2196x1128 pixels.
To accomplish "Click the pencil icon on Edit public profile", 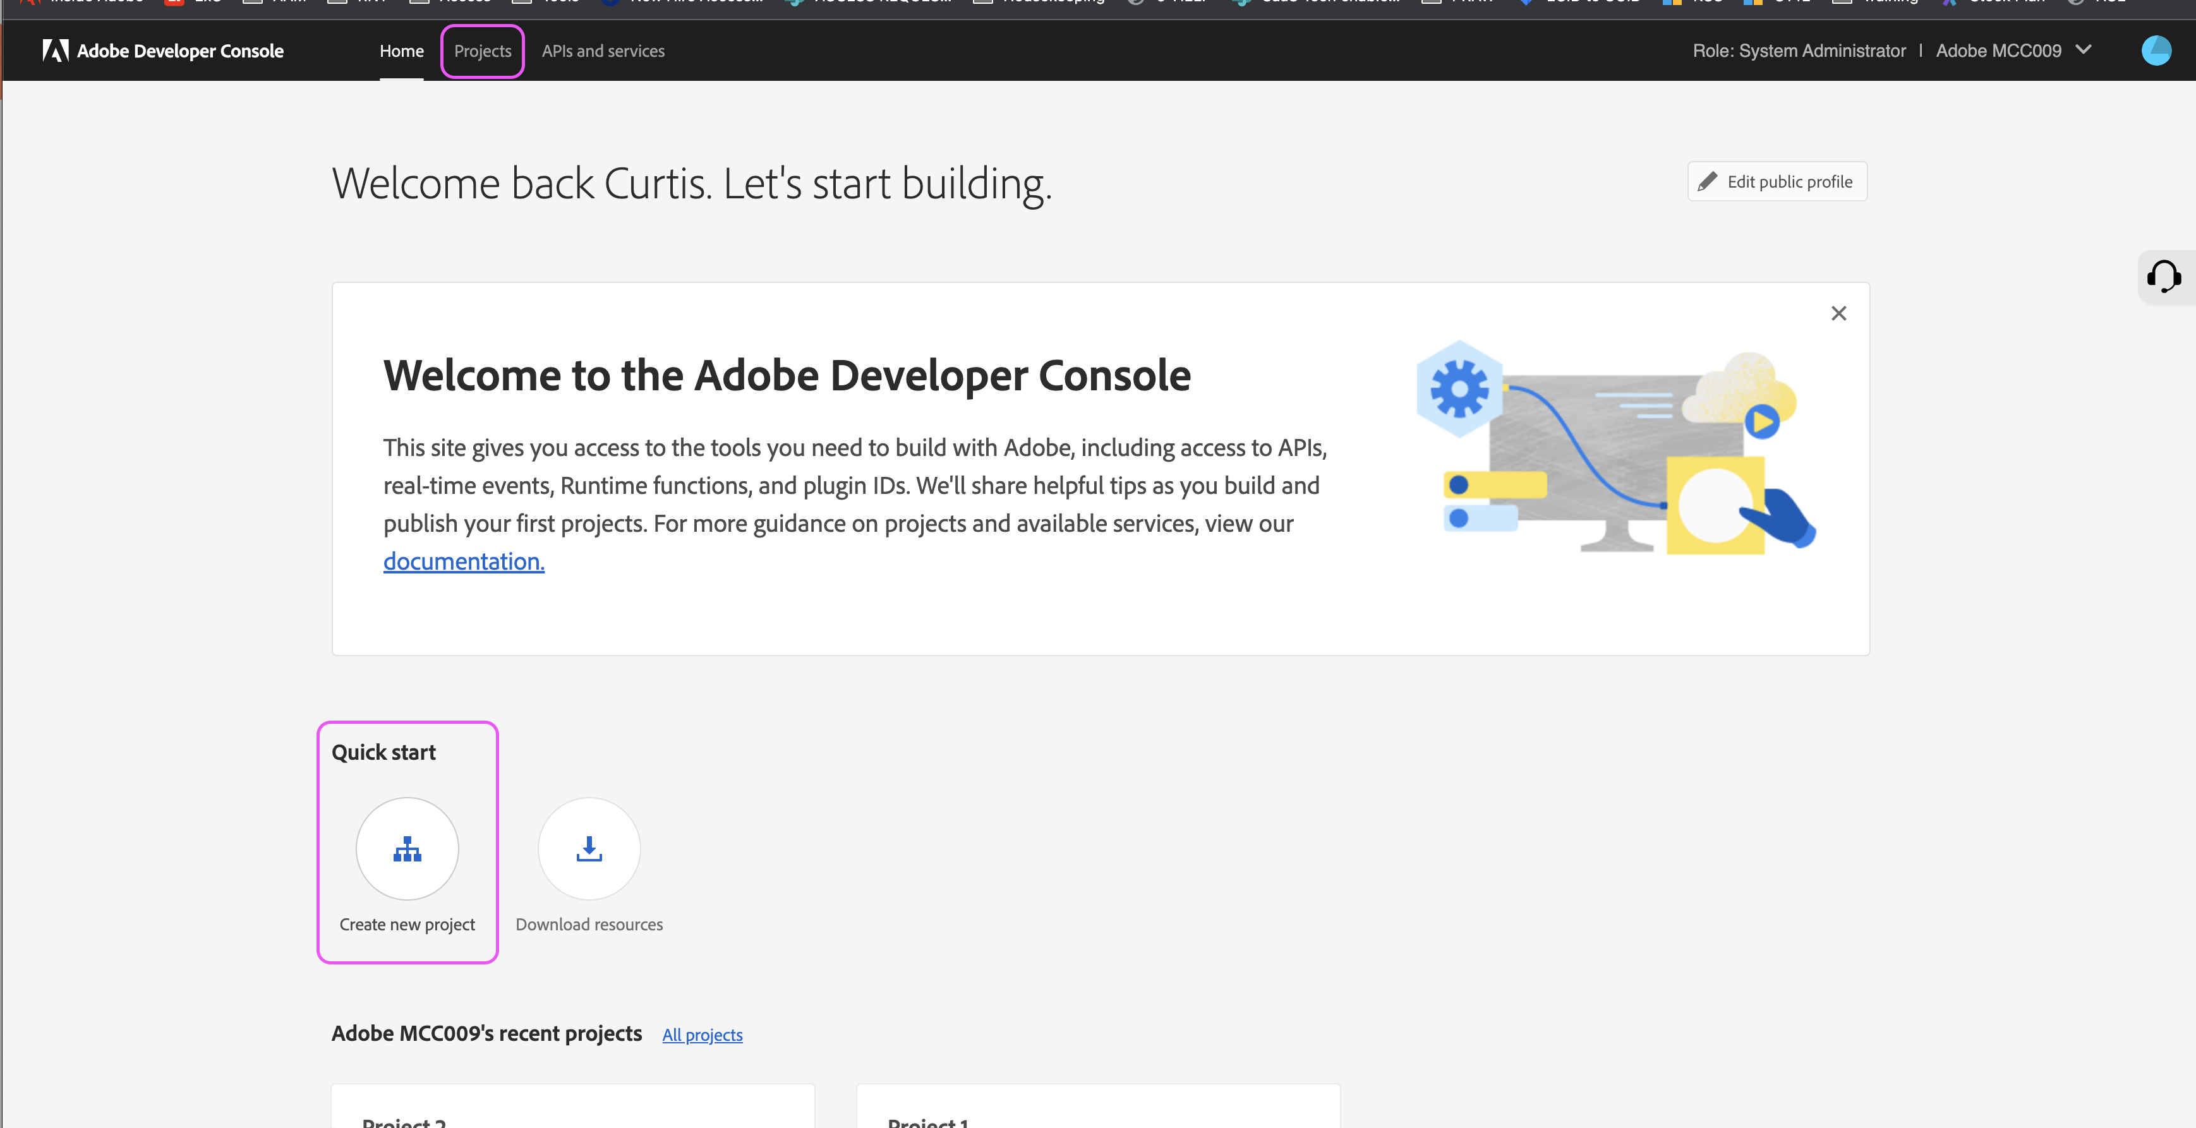I will 1706,181.
